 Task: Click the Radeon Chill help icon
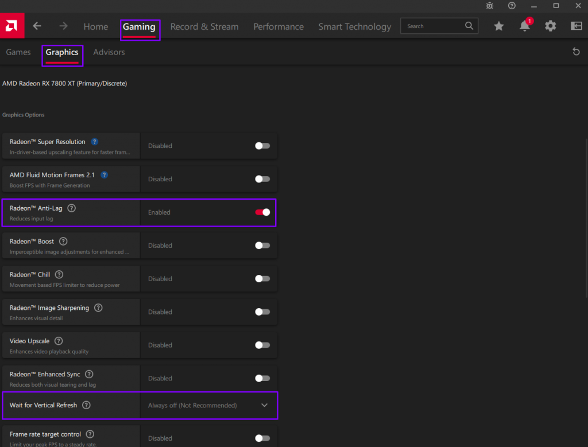coord(59,275)
